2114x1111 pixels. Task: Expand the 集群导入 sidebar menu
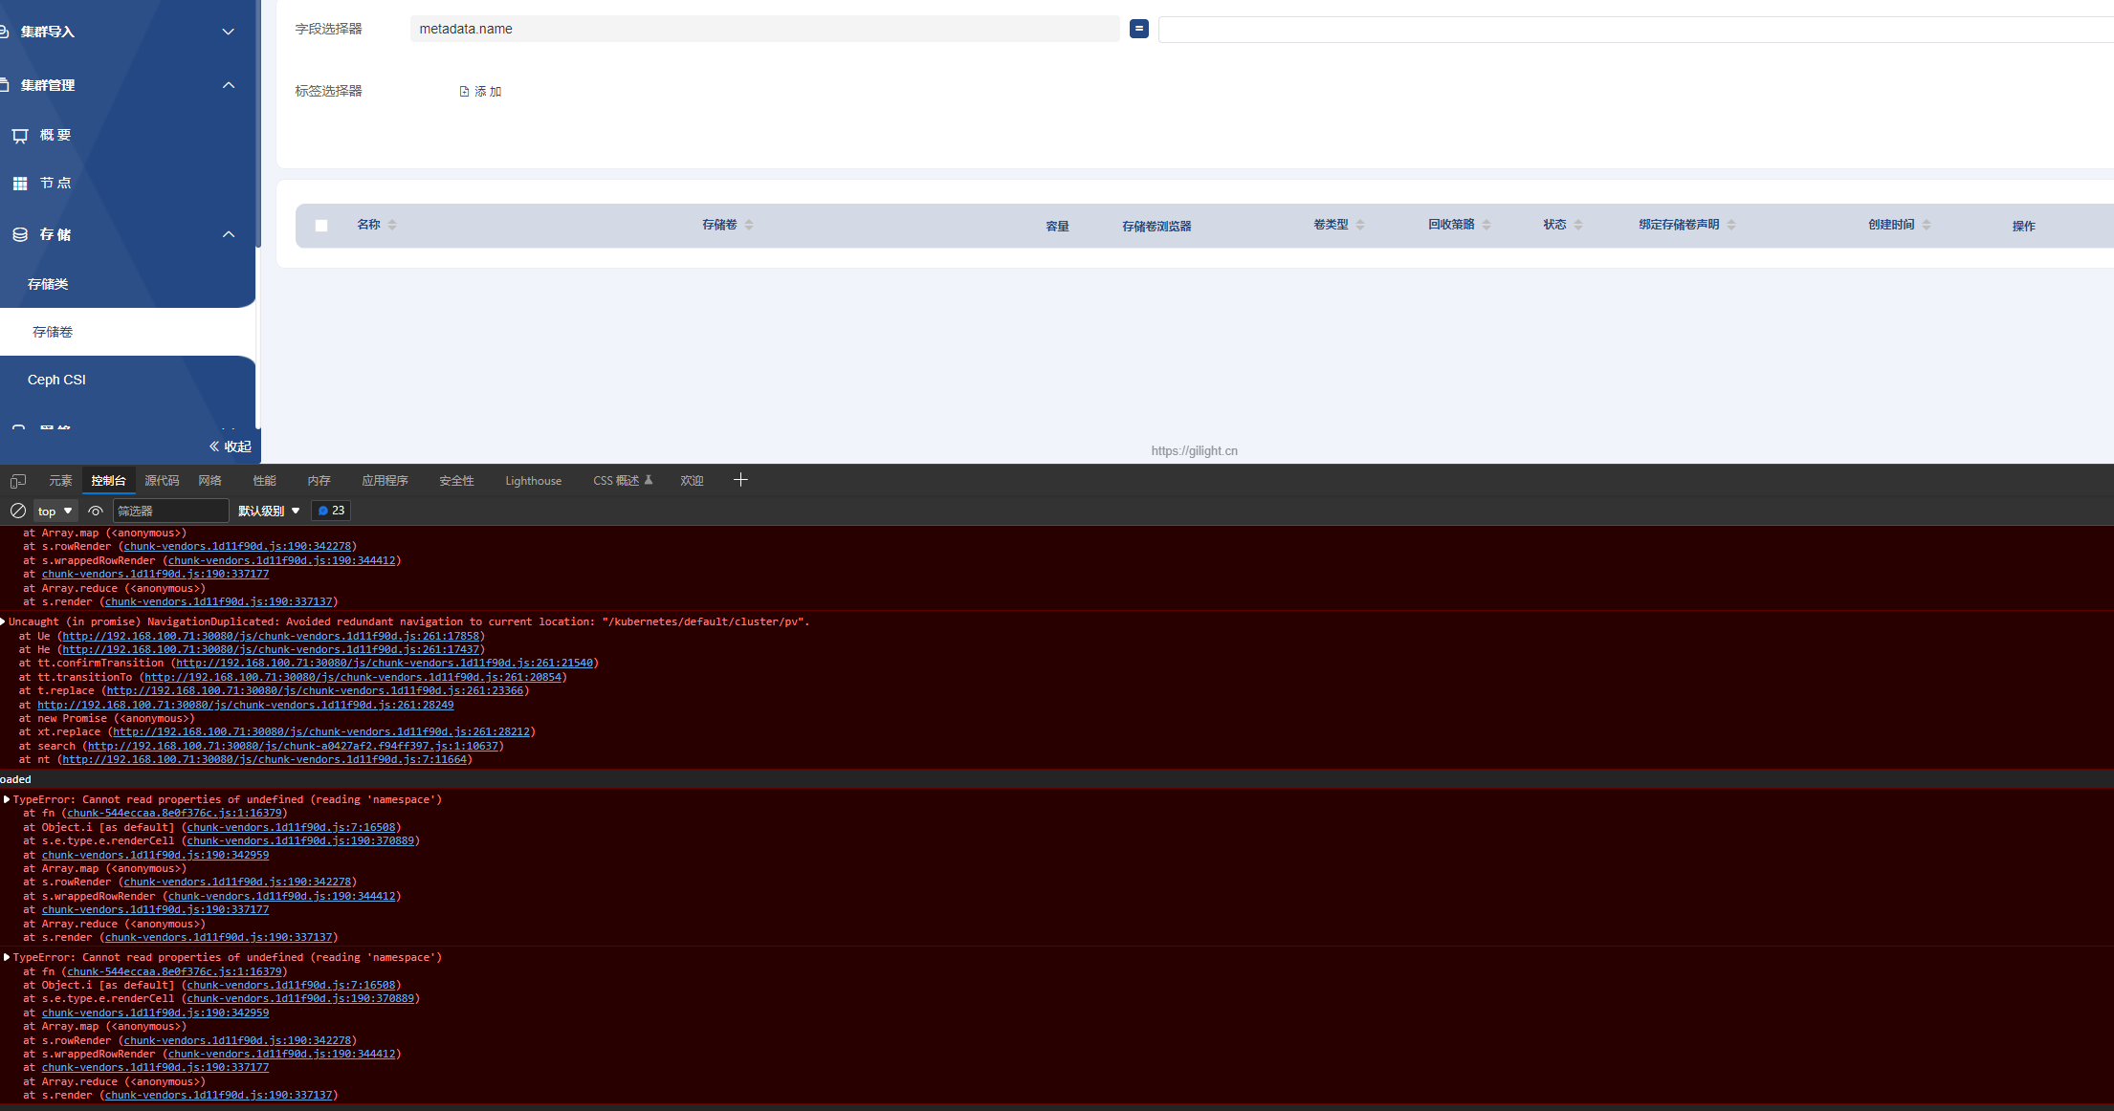[228, 32]
